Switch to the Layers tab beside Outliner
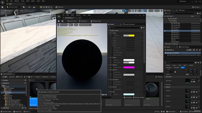Viewport: 202px width, 113px height. tap(182, 10)
